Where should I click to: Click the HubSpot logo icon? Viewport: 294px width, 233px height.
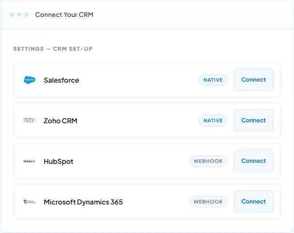coord(29,161)
